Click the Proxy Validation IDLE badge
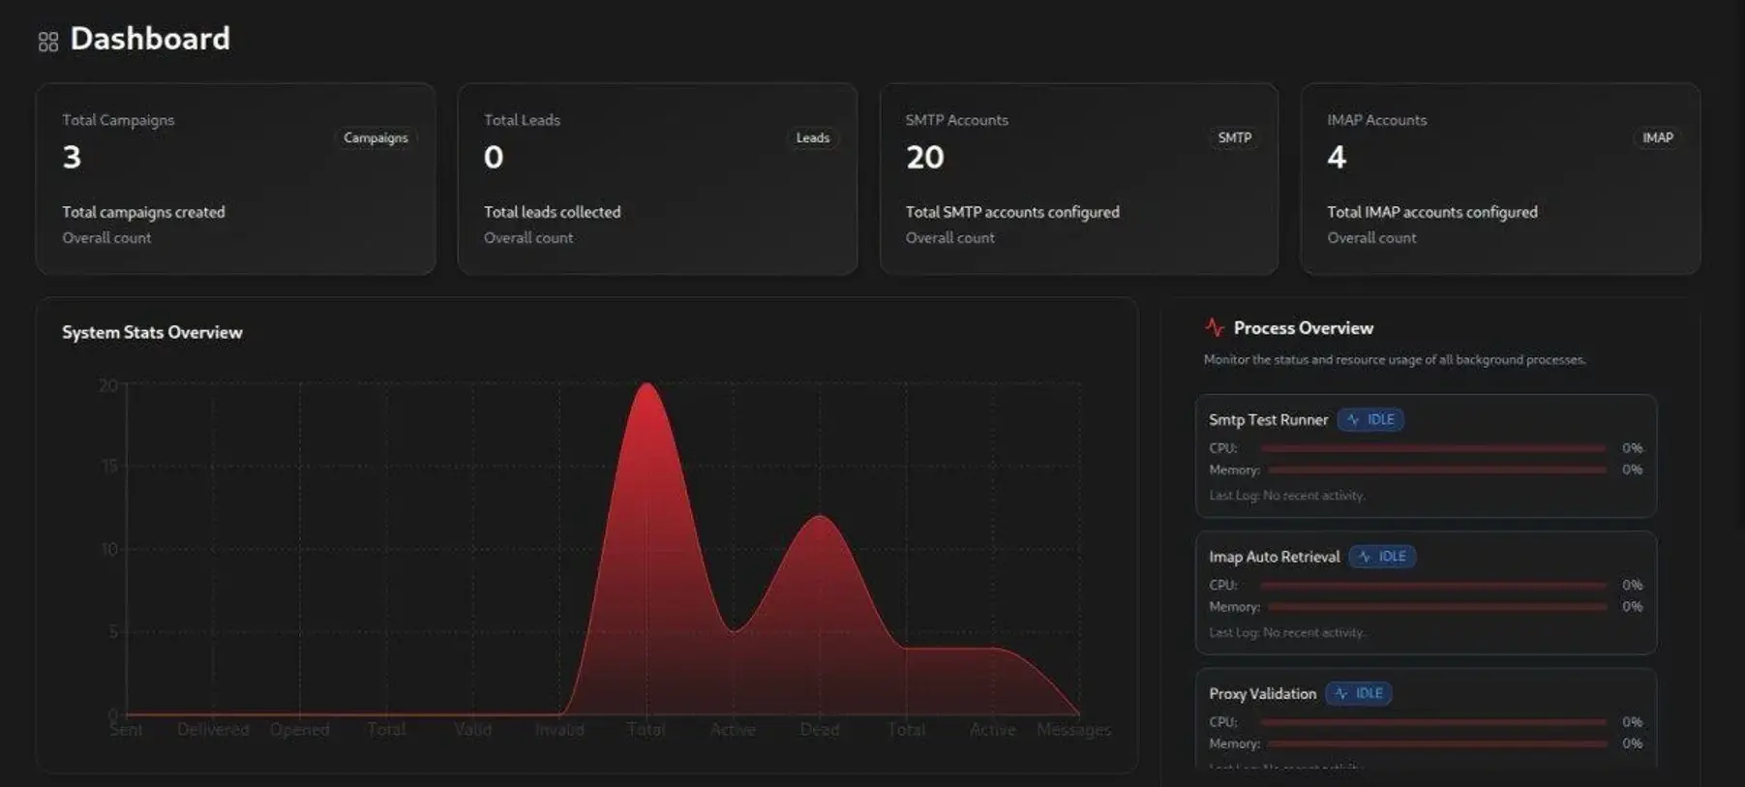The image size is (1745, 787). (1359, 694)
